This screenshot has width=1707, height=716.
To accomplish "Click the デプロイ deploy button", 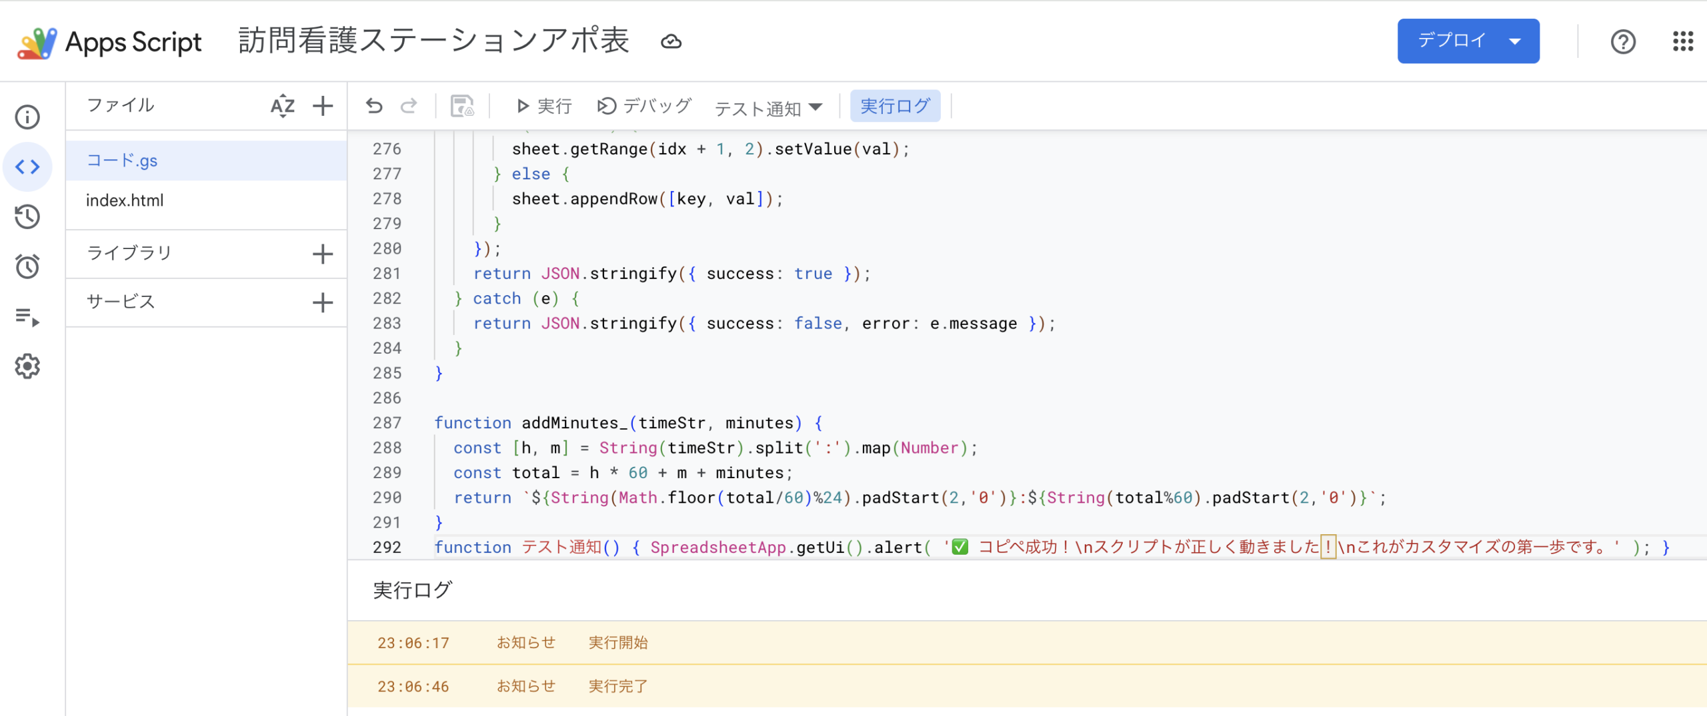I will 1468,41.
